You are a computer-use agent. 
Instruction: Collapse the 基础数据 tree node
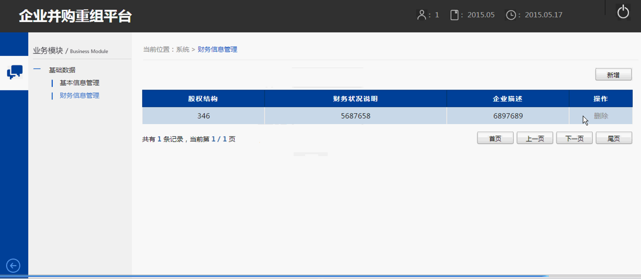37,69
